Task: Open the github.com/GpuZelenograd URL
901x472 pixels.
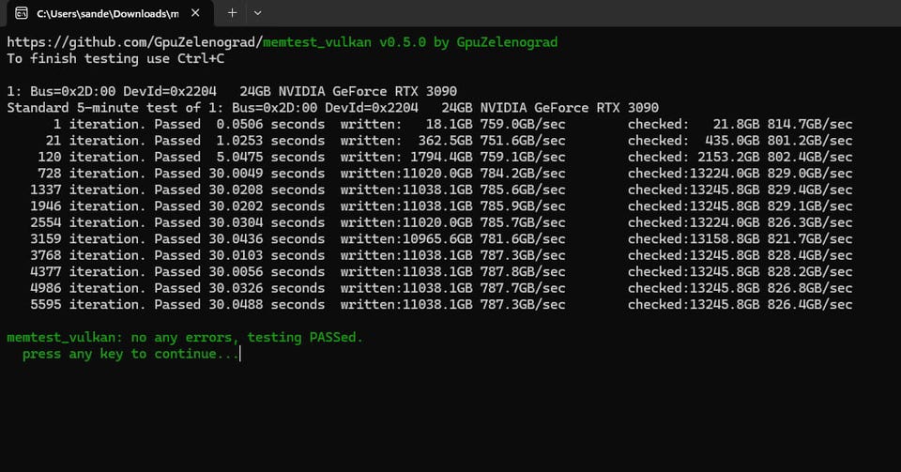Action: 134,42
